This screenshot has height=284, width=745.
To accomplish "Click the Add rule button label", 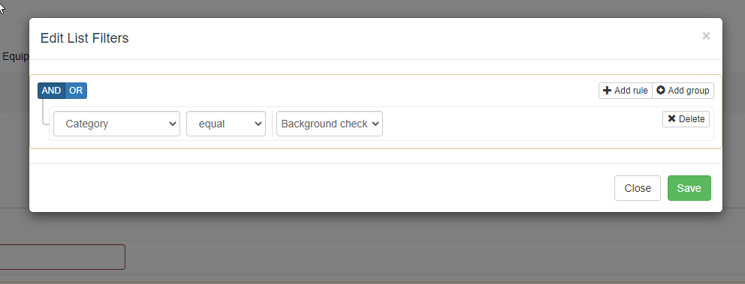I will (x=631, y=91).
